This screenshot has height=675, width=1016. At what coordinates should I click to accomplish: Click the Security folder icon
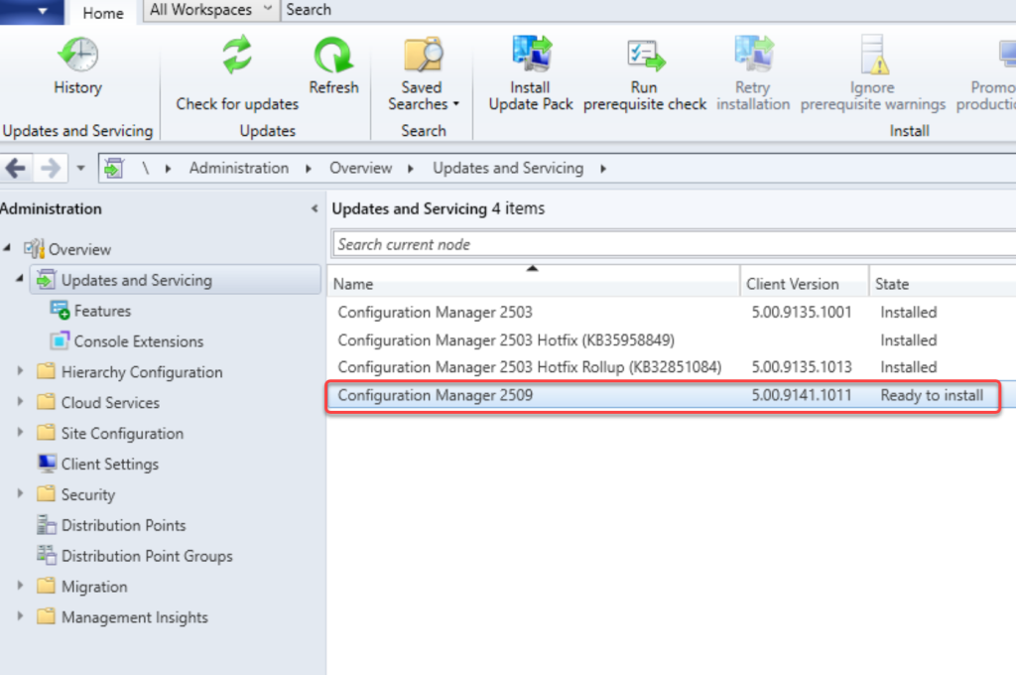(46, 494)
